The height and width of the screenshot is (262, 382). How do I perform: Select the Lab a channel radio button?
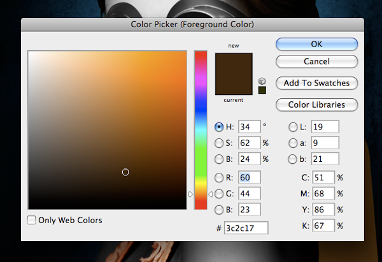click(x=293, y=143)
